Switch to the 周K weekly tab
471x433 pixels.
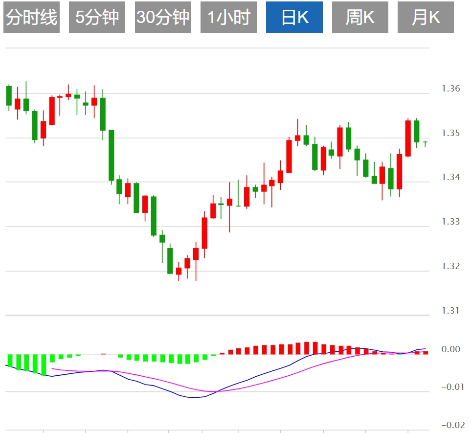(x=360, y=17)
